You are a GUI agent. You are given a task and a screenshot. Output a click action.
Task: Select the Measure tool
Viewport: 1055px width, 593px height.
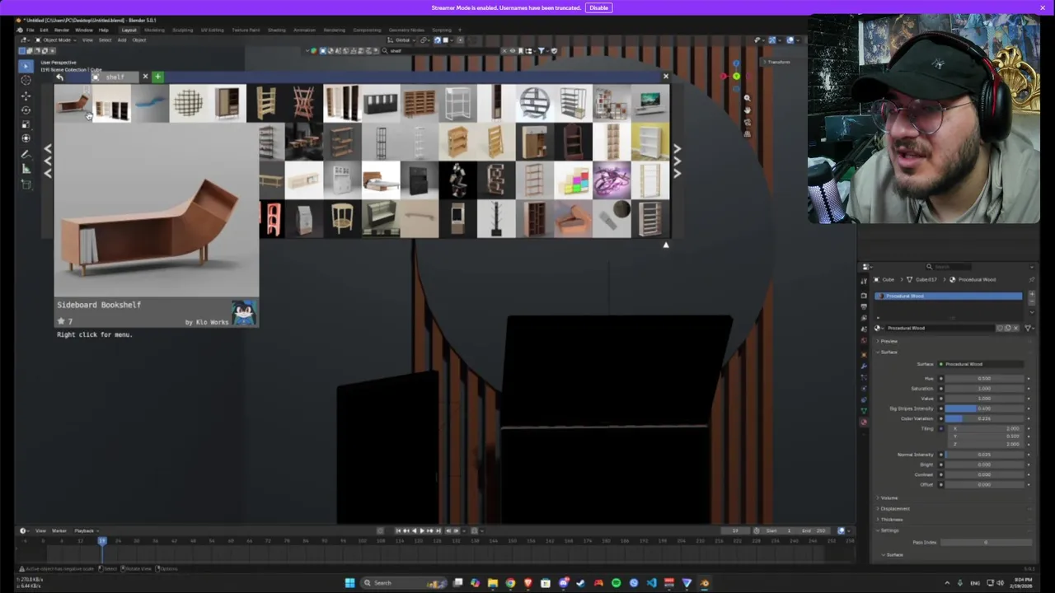[x=26, y=169]
